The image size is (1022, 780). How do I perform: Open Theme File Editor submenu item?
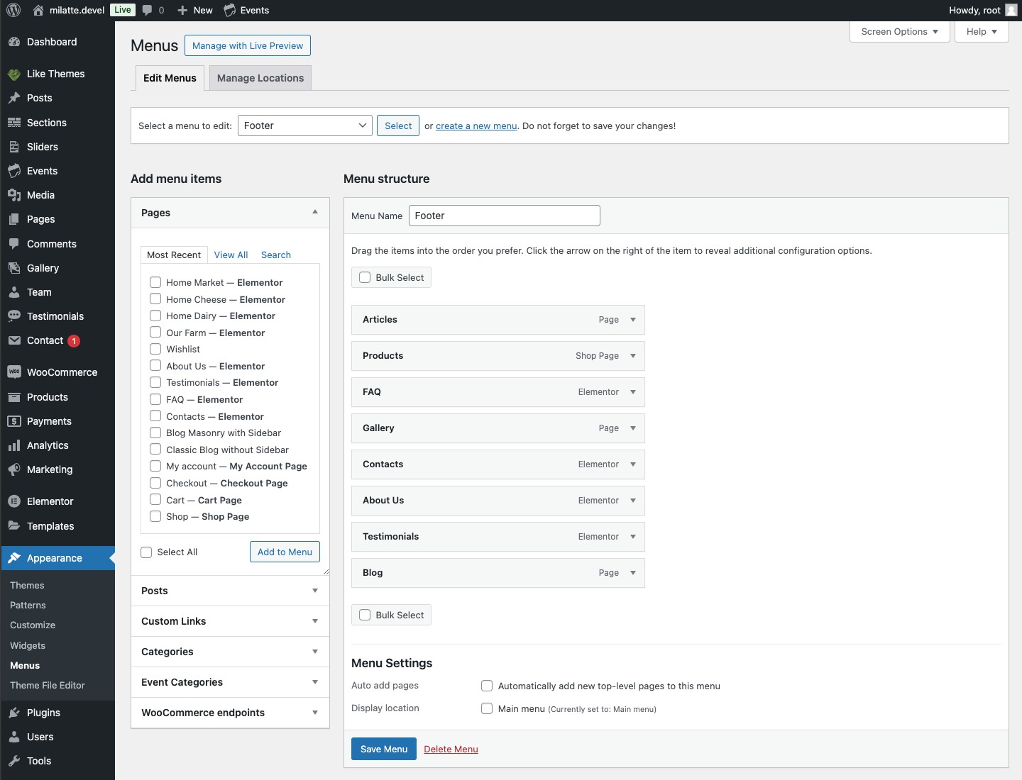coord(48,685)
